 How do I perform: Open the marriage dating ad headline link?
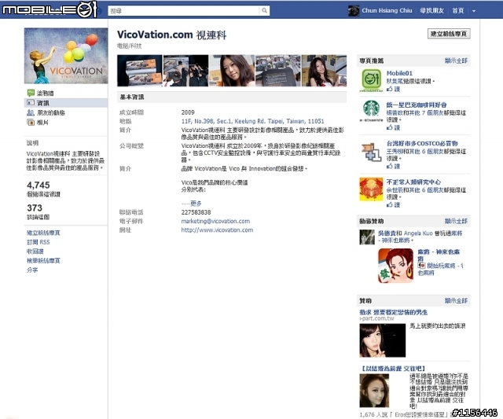(393, 369)
